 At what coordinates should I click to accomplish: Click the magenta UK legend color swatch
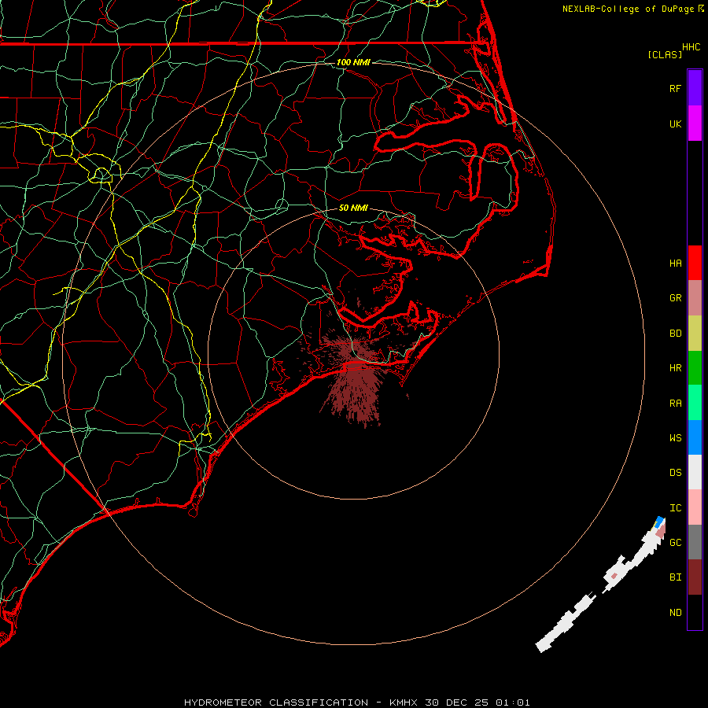[695, 124]
